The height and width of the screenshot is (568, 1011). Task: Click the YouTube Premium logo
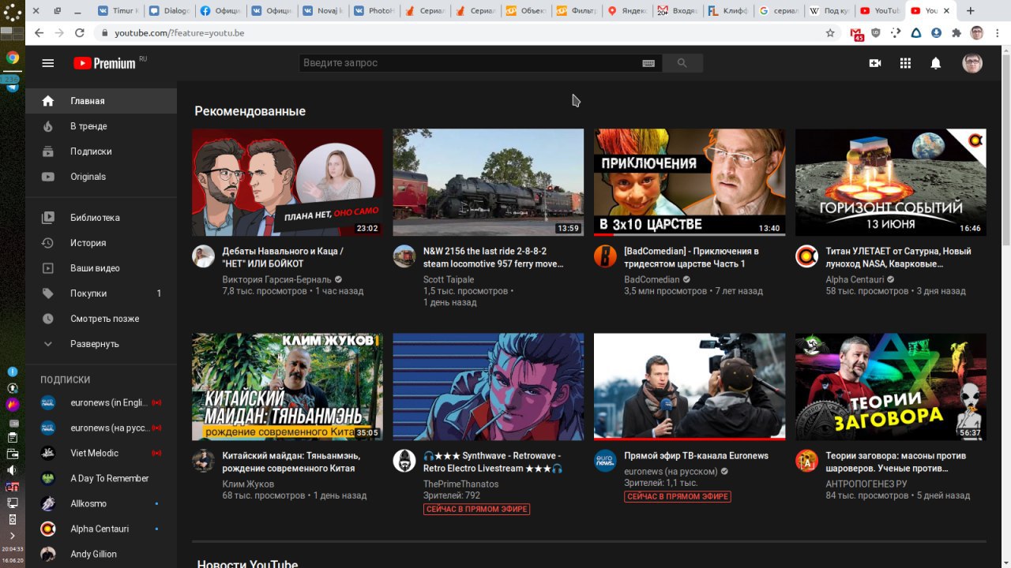point(105,63)
